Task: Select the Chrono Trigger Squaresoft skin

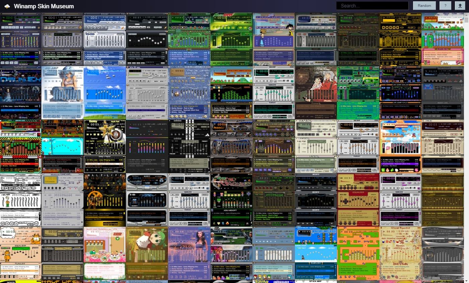Action: coord(231,200)
